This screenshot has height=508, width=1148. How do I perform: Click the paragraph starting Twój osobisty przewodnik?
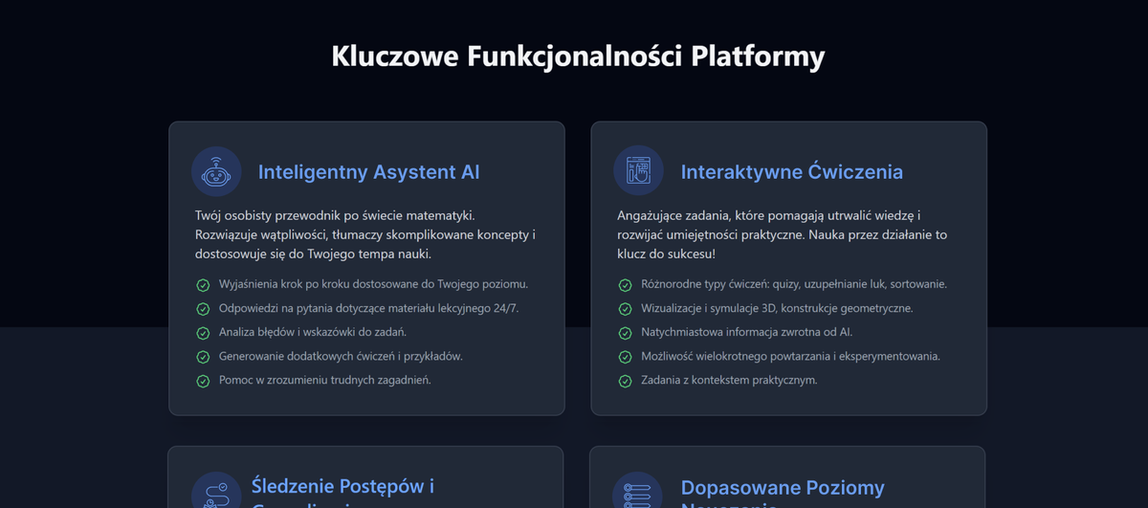(365, 235)
